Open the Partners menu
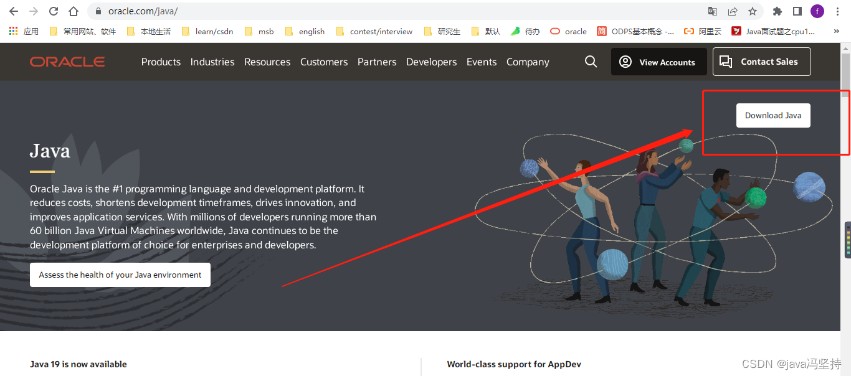 (x=377, y=62)
